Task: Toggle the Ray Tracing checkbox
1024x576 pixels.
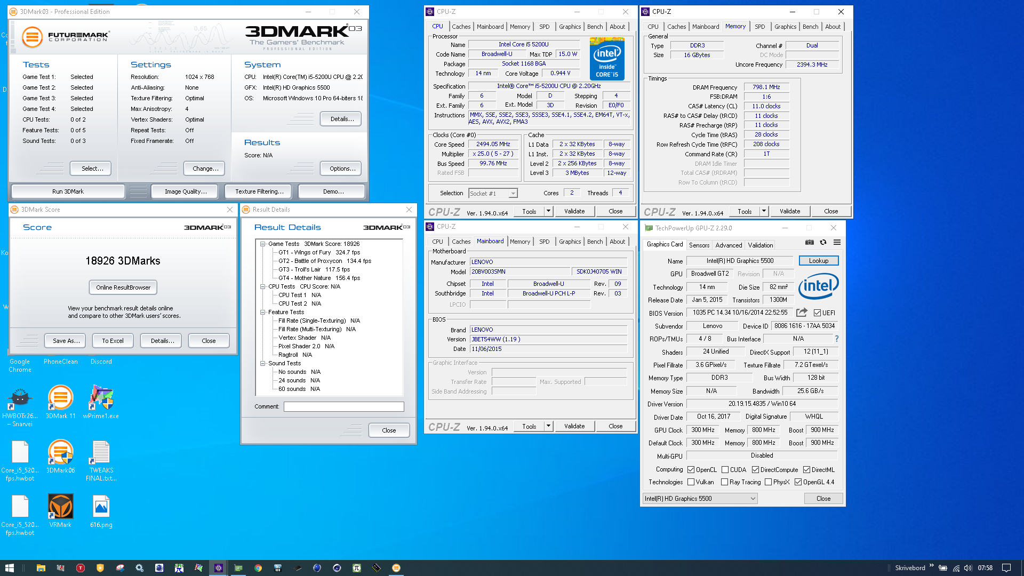Action: pos(725,482)
